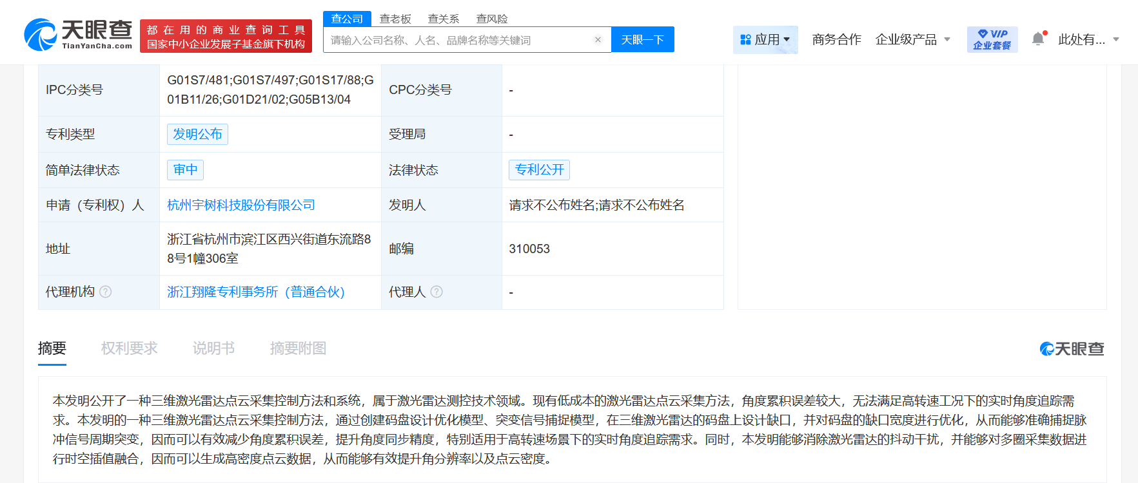Expand the 企业级产品 dropdown
This screenshot has width=1138, height=483.
click(913, 39)
